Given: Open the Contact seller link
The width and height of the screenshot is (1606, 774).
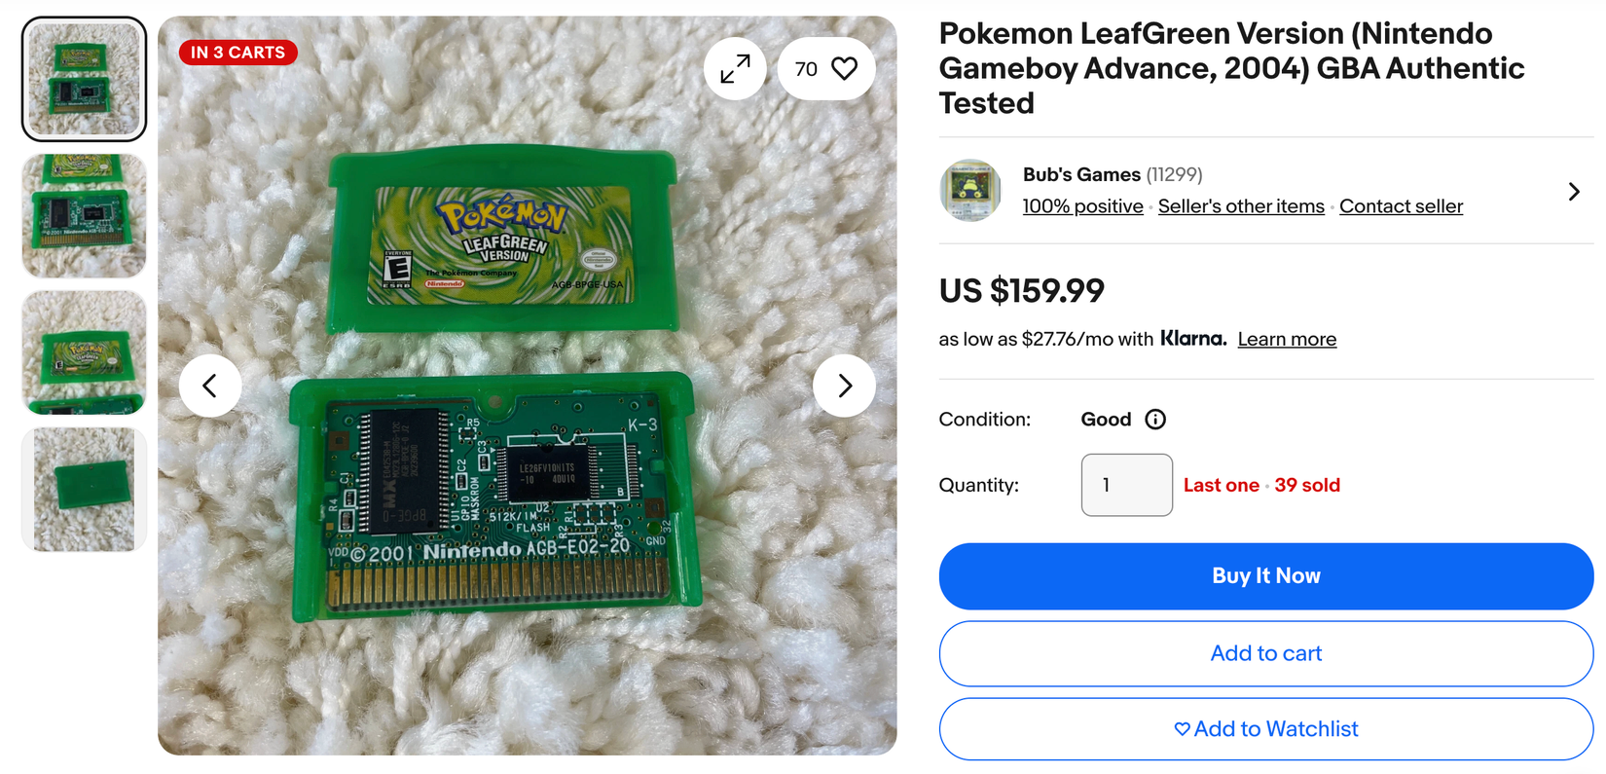Looking at the screenshot, I should tap(1401, 206).
